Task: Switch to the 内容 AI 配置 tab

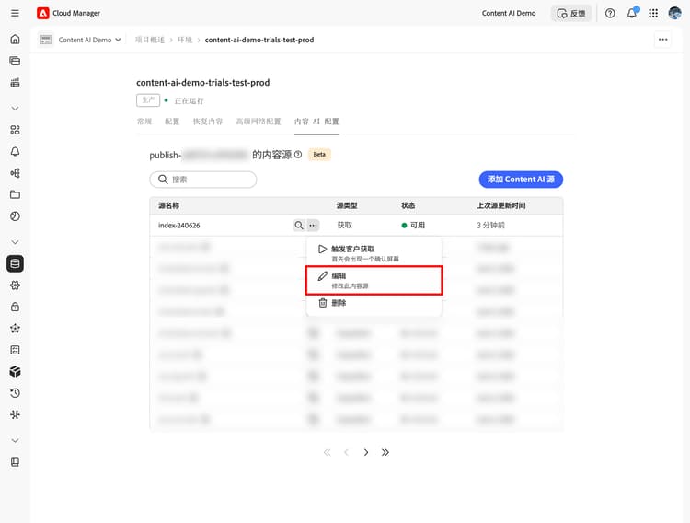Action: click(316, 122)
